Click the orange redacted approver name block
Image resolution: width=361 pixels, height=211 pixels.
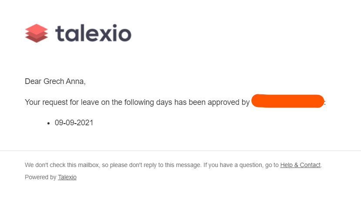tap(287, 101)
